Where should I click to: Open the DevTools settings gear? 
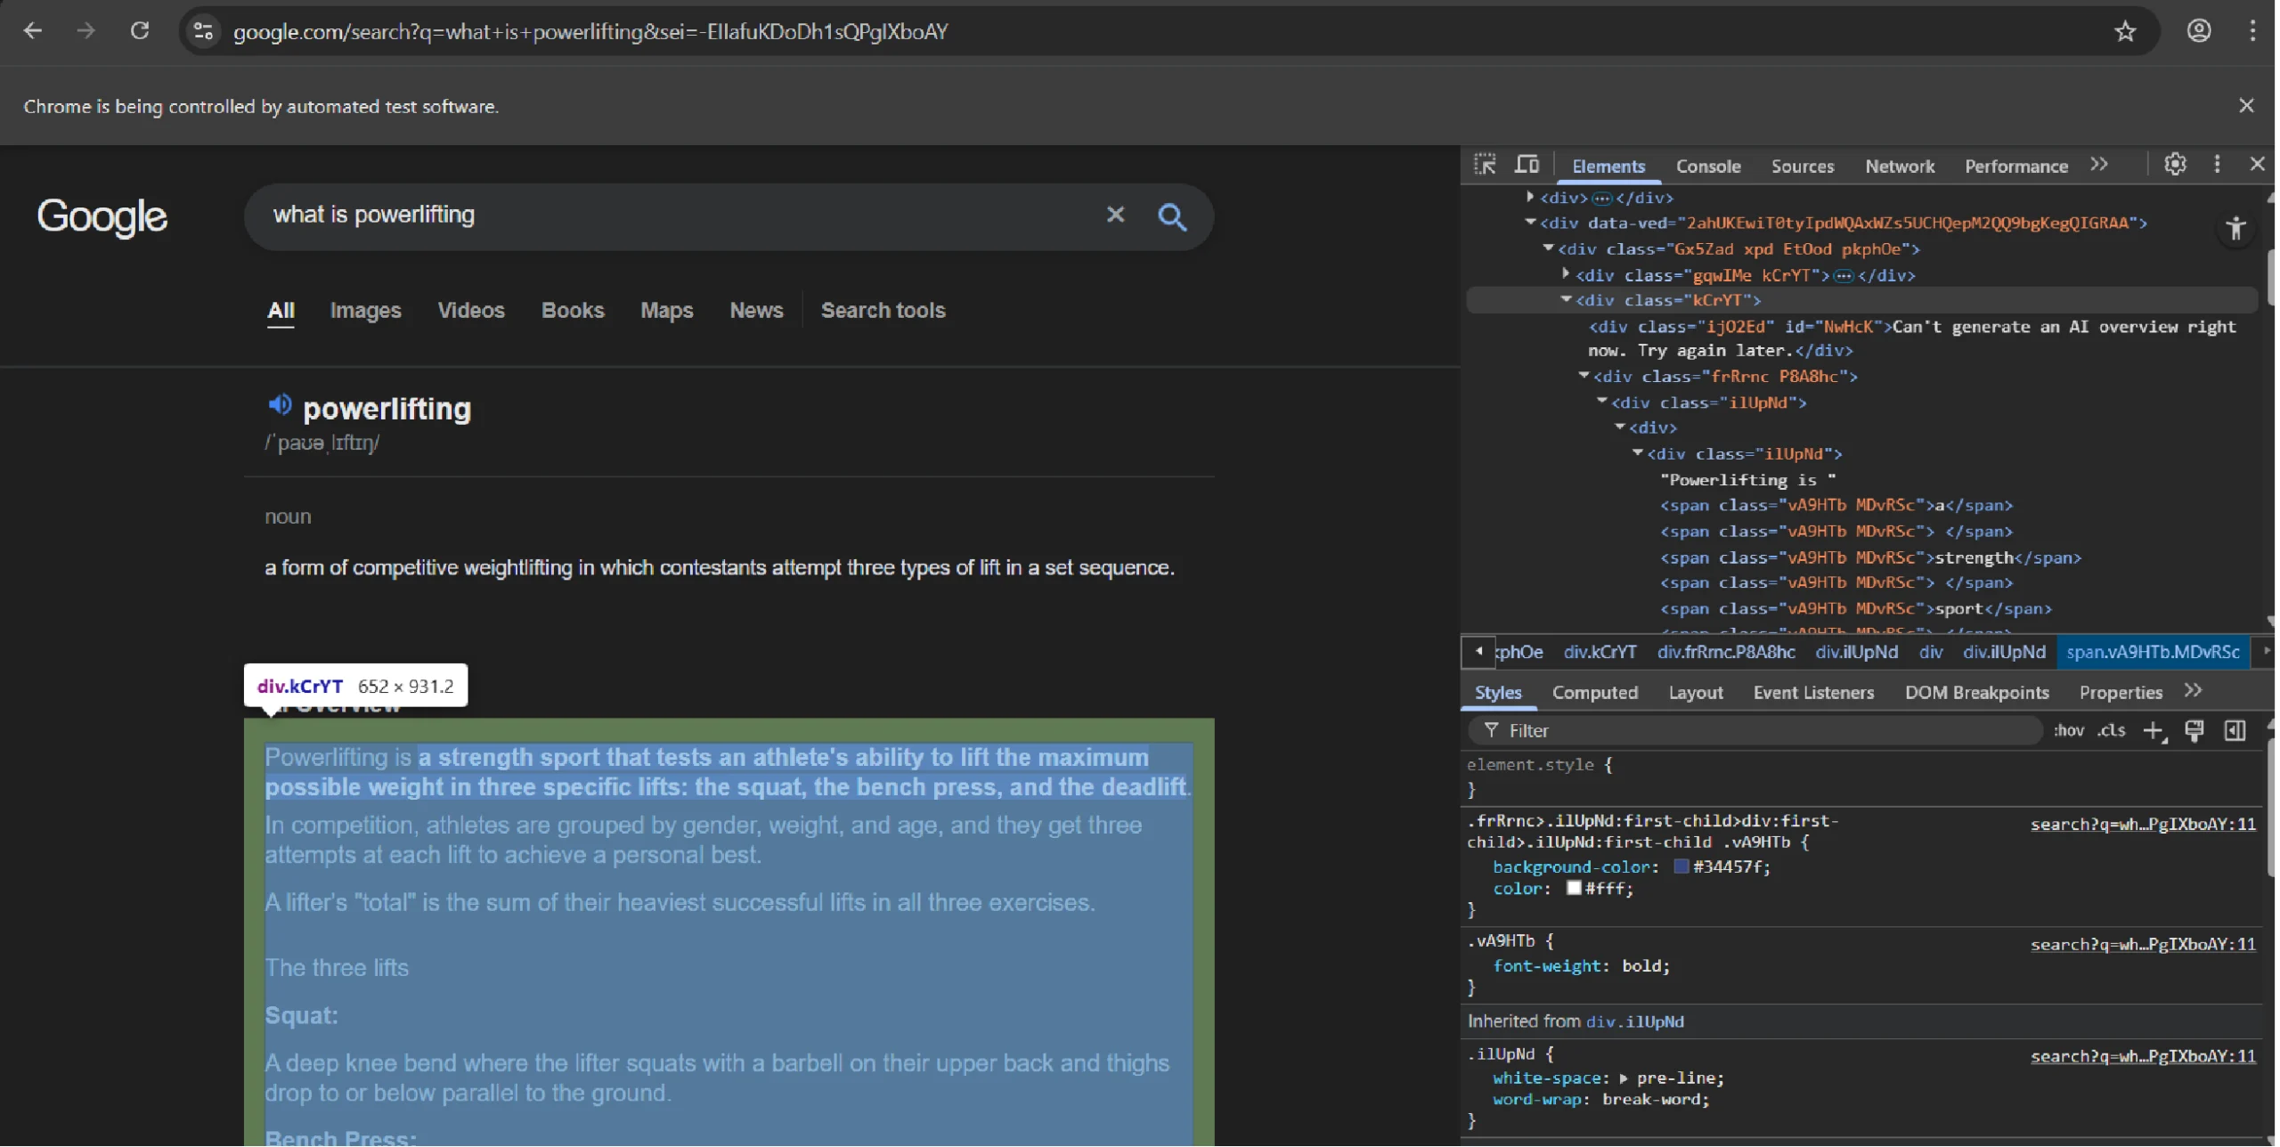point(2175,164)
